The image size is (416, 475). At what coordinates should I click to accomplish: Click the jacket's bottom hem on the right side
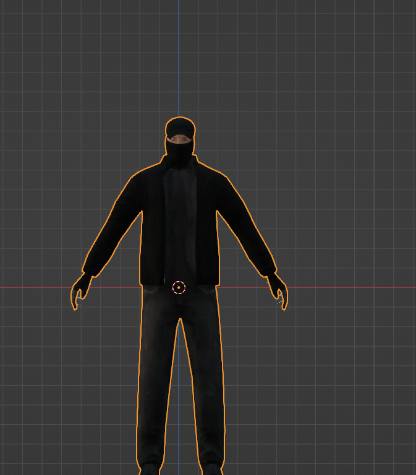click(207, 281)
